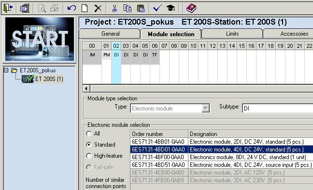Create new document with blank page icon

coord(85,8)
